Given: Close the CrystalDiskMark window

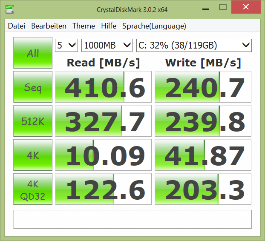Looking at the screenshot, I should (x=246, y=7).
